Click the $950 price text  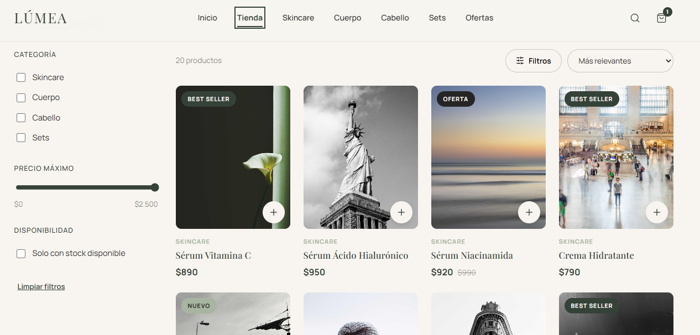pos(315,272)
